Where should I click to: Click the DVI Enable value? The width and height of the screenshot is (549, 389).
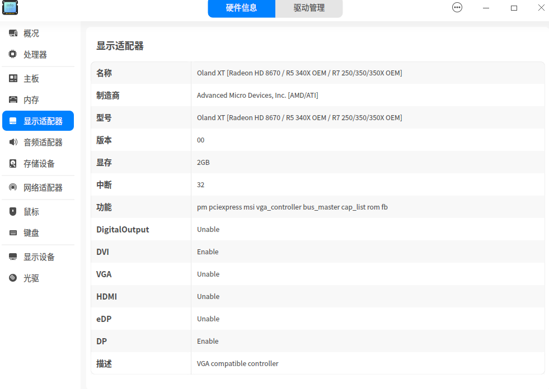[208, 252]
